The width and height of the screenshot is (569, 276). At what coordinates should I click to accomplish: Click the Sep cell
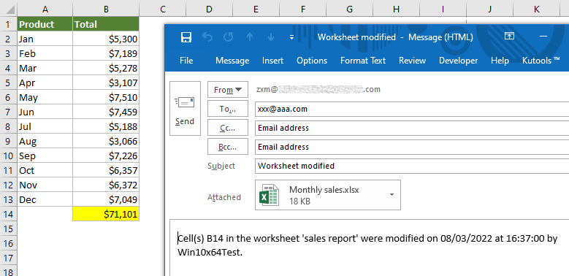pos(45,156)
